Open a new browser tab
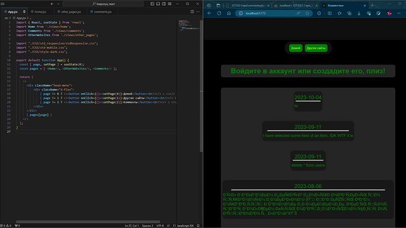This screenshot has height=228, width=406. point(372,6)
